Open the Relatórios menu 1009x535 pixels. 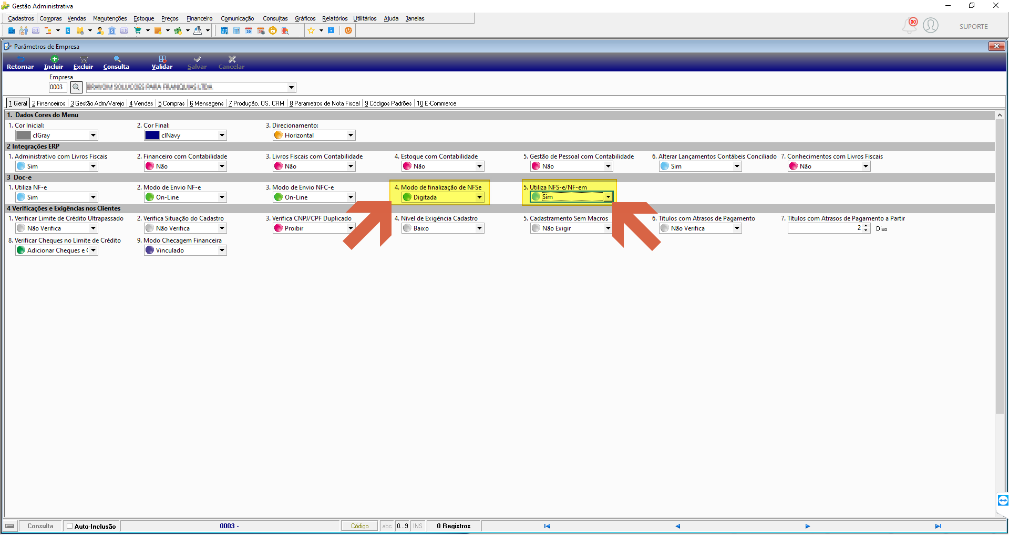click(335, 18)
